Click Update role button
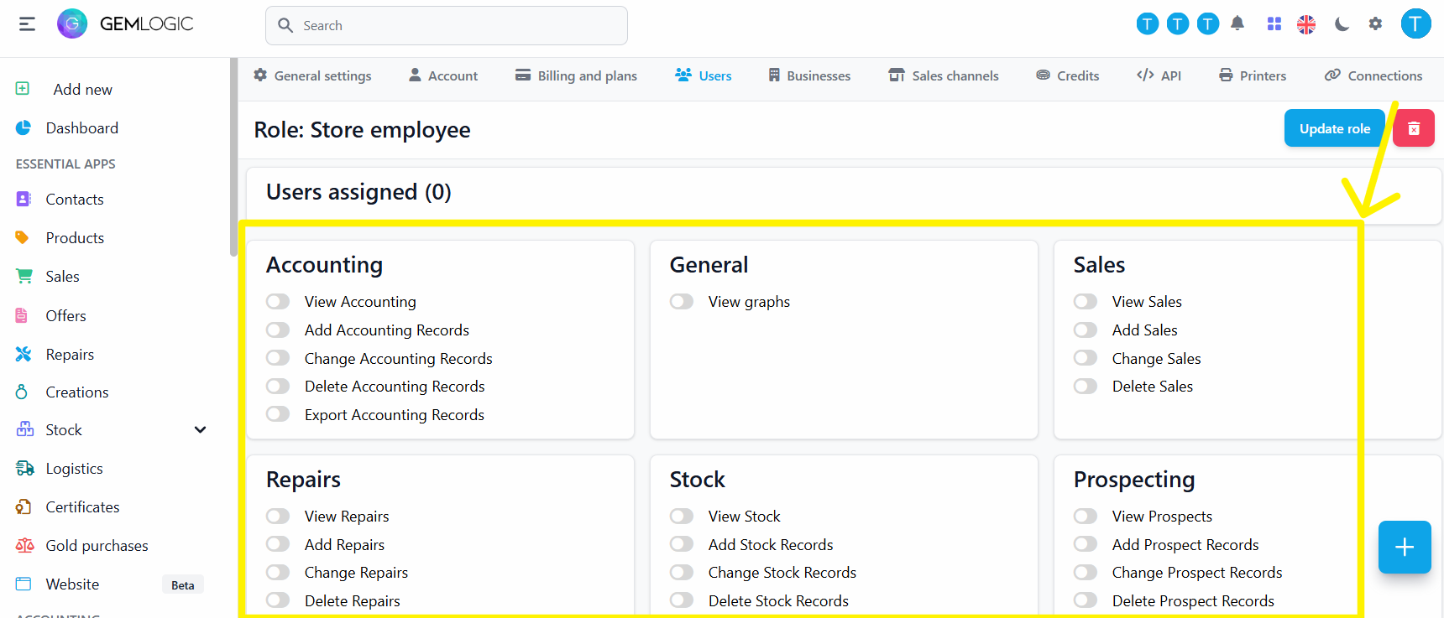Image resolution: width=1444 pixels, height=618 pixels. [x=1335, y=128]
